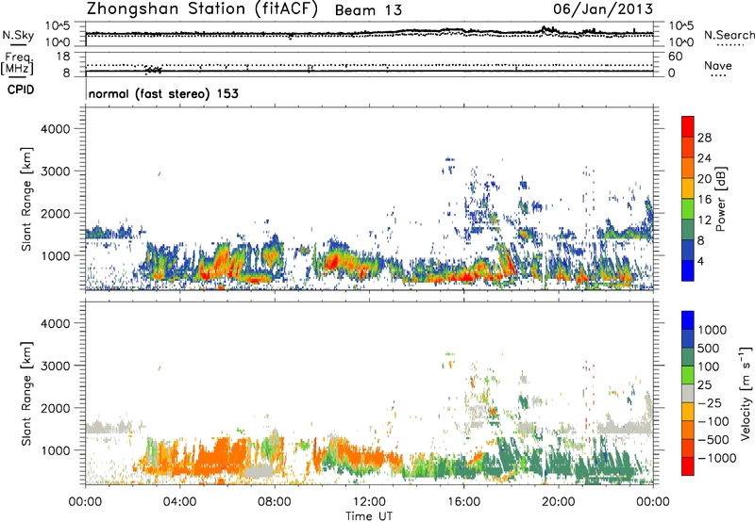This screenshot has width=755, height=522.
Task: Click '3000' on the power panel axis
Action: coord(55,171)
